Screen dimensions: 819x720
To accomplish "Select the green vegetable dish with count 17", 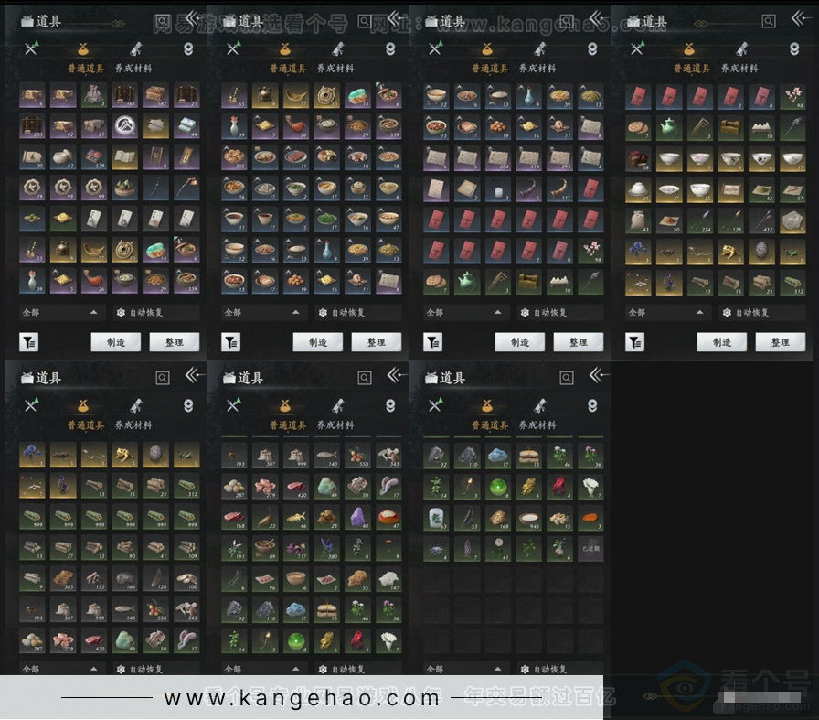I will click(x=327, y=219).
